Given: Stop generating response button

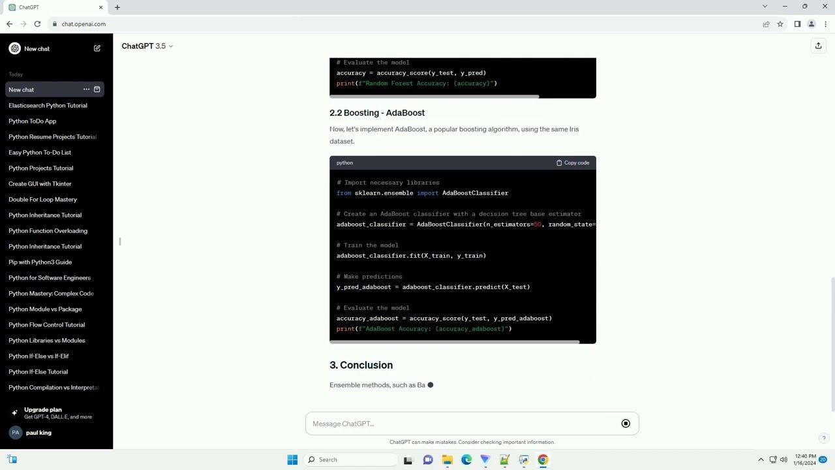Looking at the screenshot, I should coord(626,424).
